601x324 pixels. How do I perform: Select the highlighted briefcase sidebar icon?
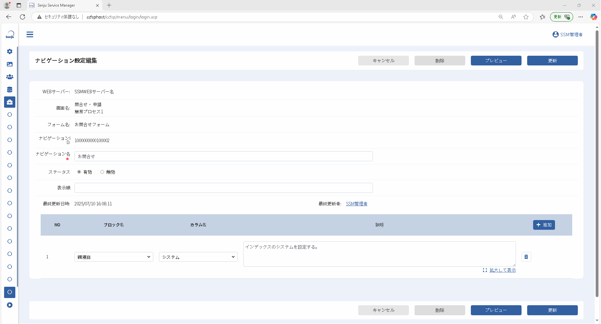click(x=10, y=102)
